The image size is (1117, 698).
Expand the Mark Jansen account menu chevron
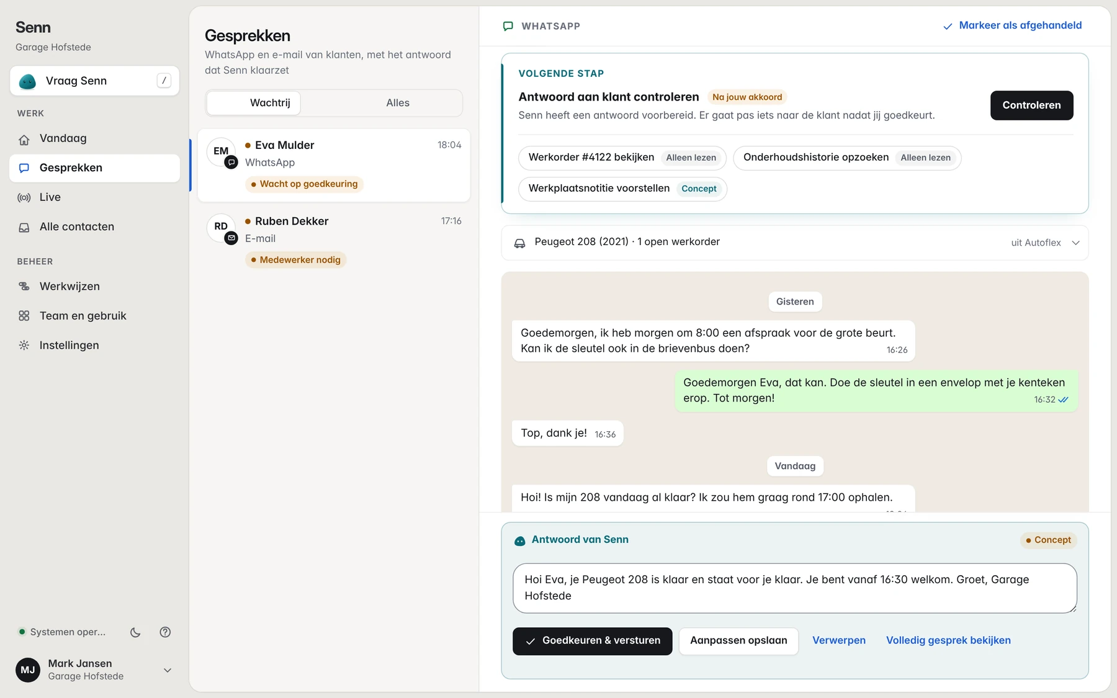tap(168, 670)
